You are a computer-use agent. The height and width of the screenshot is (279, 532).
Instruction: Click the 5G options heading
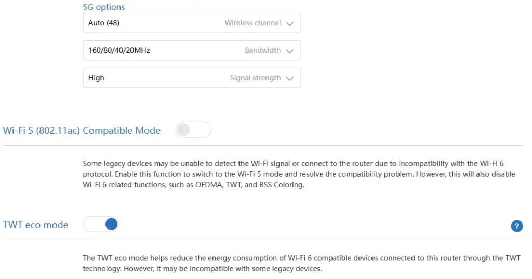(x=104, y=7)
